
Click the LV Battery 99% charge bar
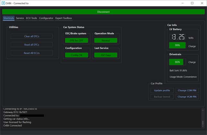tap(177, 45)
